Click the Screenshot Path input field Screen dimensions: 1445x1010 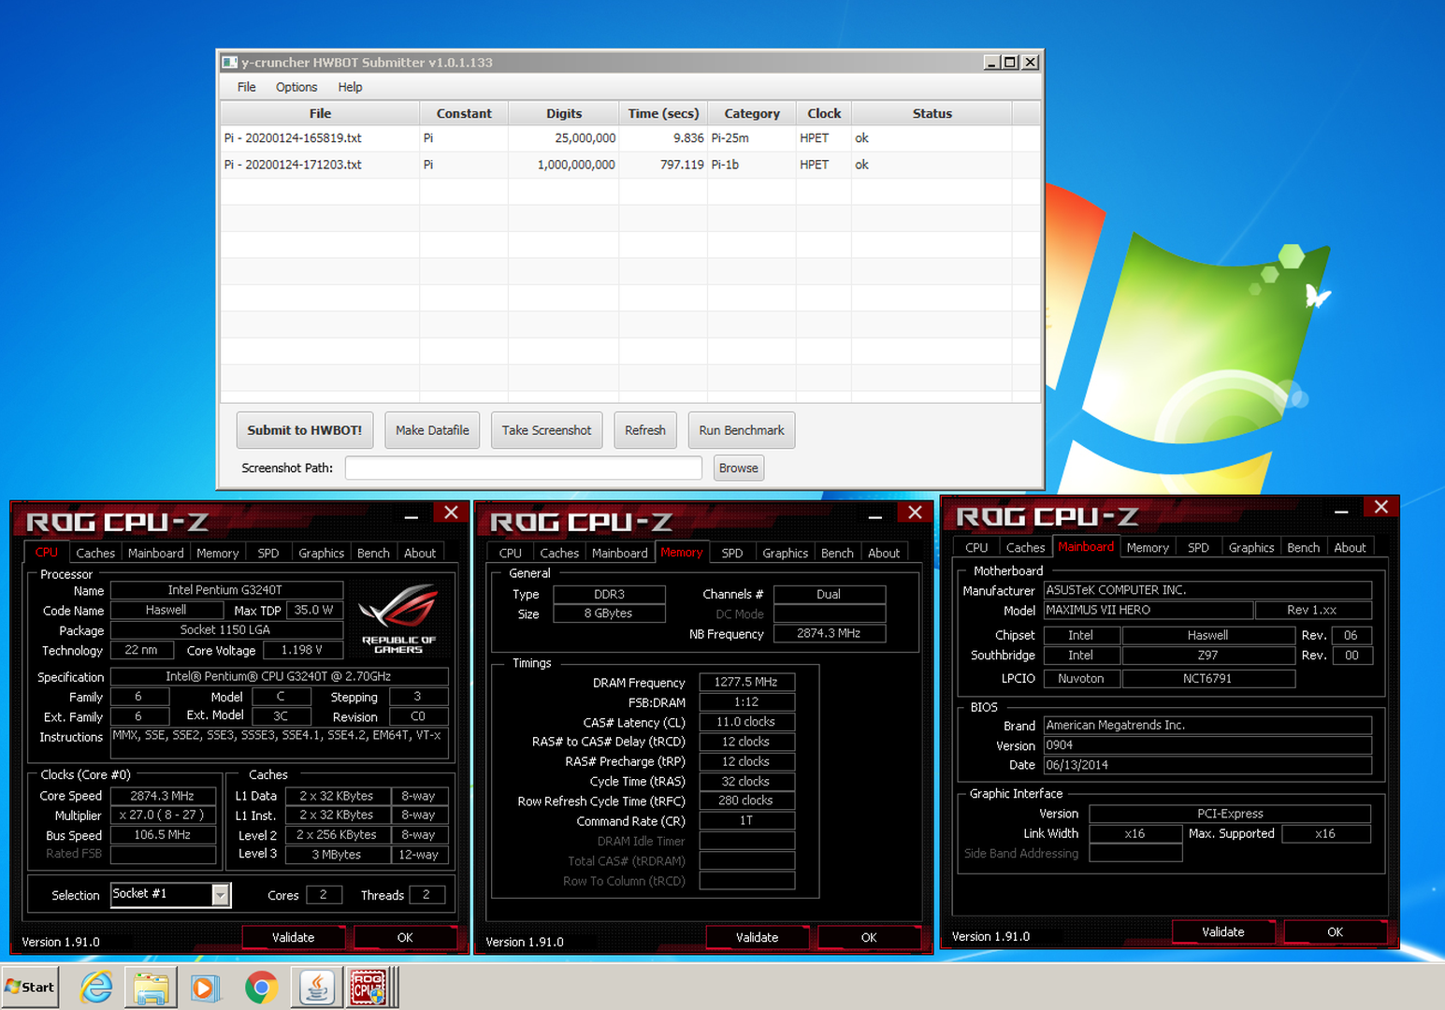tap(524, 468)
